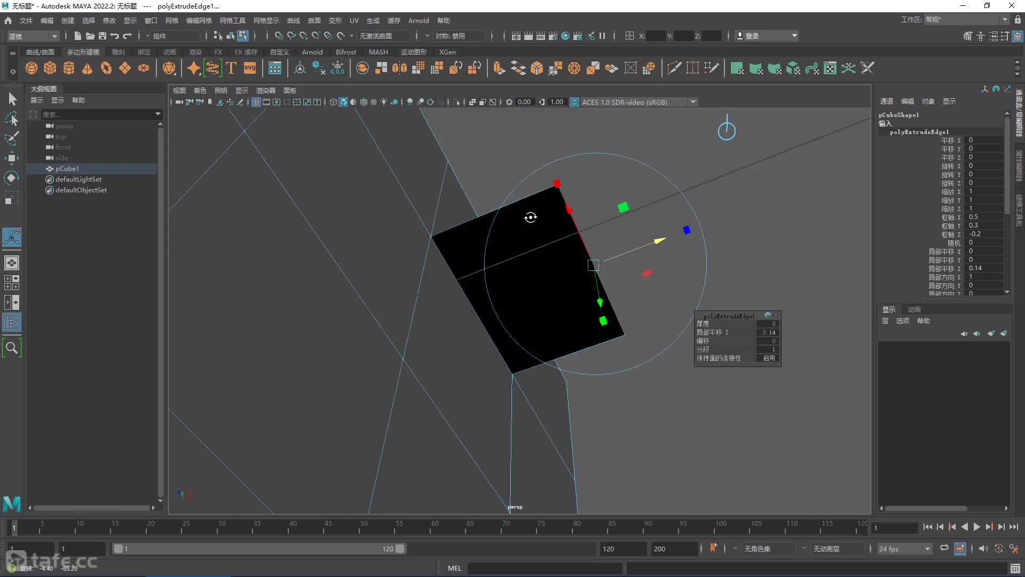Viewport: 1025px width, 577px height.
Task: Click the play forward button
Action: click(x=976, y=527)
